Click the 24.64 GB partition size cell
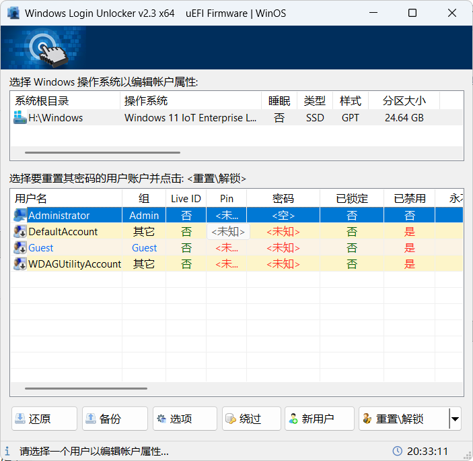Viewport: 473px width, 461px height. tap(404, 117)
